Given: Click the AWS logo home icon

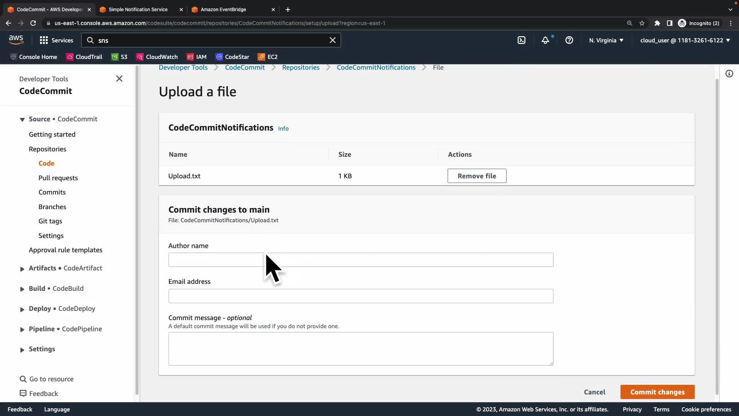Looking at the screenshot, I should click(x=16, y=40).
